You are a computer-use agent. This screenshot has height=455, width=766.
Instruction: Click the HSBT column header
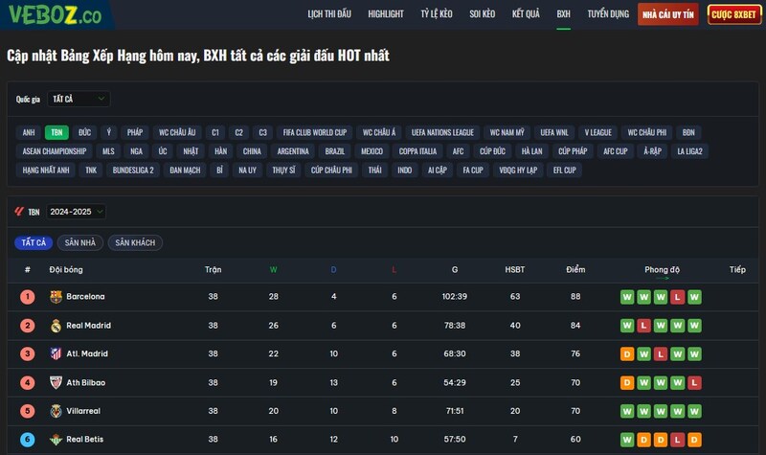[x=515, y=270]
